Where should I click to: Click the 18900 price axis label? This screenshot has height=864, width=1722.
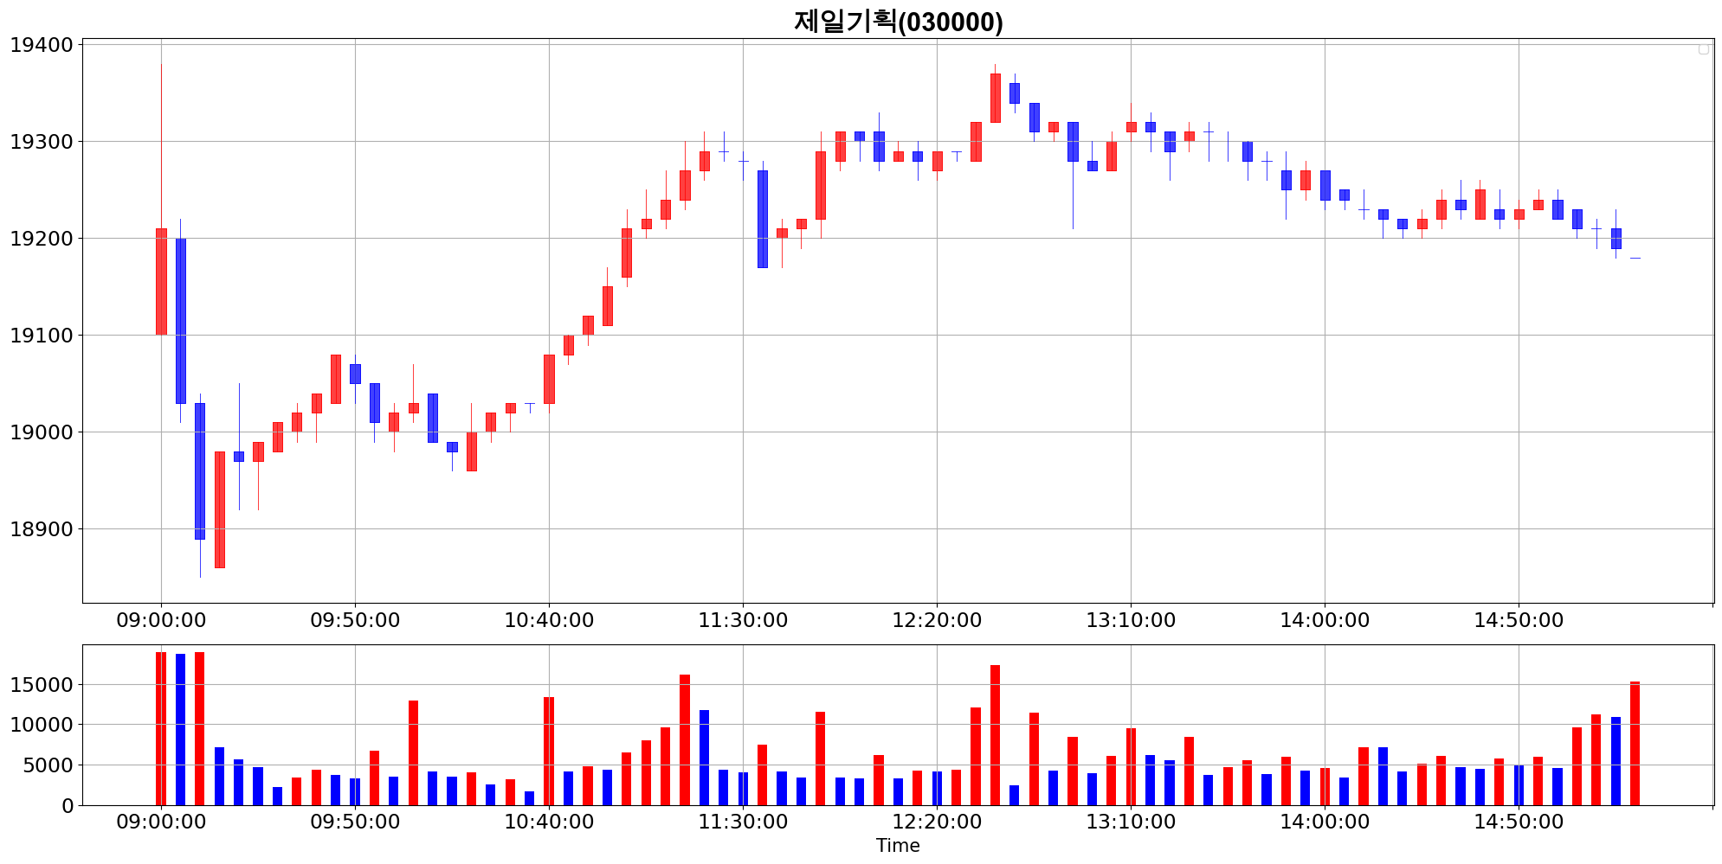point(41,529)
